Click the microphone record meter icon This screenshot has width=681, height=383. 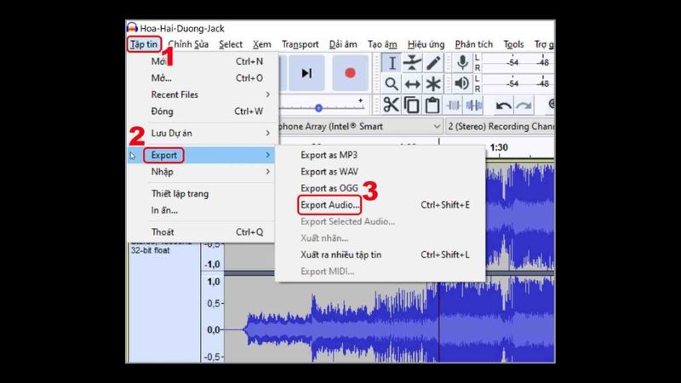click(462, 63)
